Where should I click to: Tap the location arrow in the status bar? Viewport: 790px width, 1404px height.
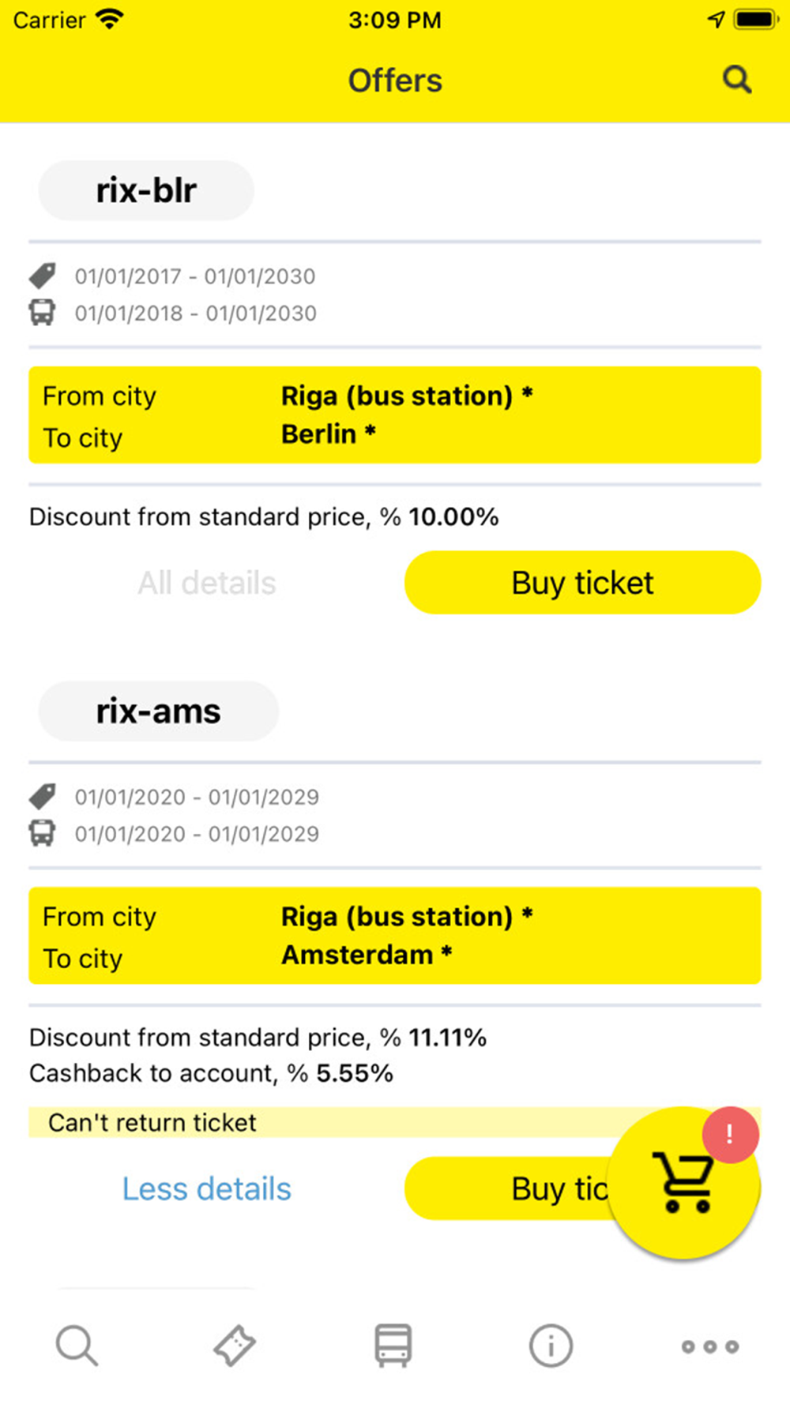tap(716, 20)
